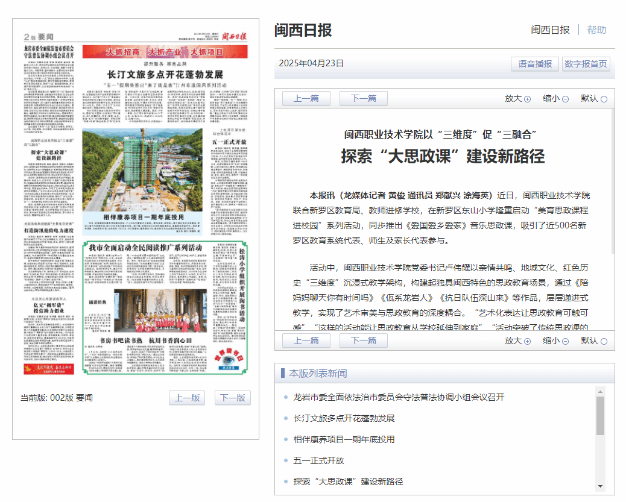The height and width of the screenshot is (502, 626).
Task: Click bottom 缩小 minus icon
Action: [565, 341]
